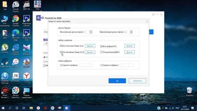Open Панель управления desktop icon
Image resolution: width=197 pixels, height=111 pixels.
[x=26, y=93]
